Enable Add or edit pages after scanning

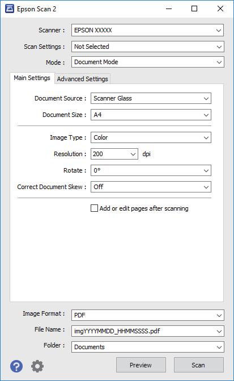coord(94,208)
